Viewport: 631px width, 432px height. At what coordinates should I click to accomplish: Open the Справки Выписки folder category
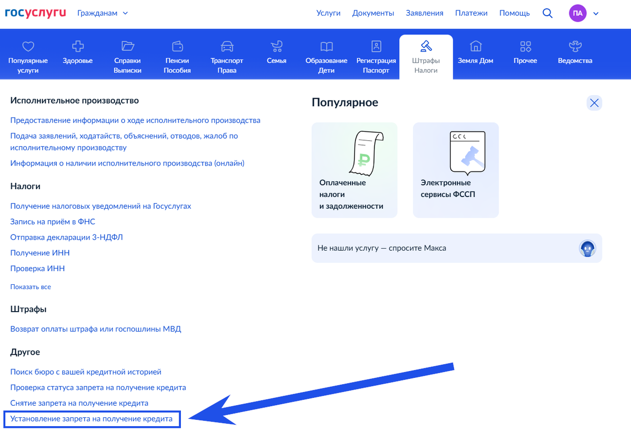click(127, 57)
